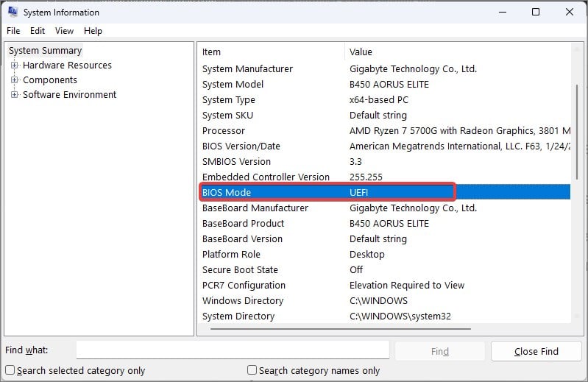Maximize the System Information window
The height and width of the screenshot is (382, 588).
pos(536,12)
